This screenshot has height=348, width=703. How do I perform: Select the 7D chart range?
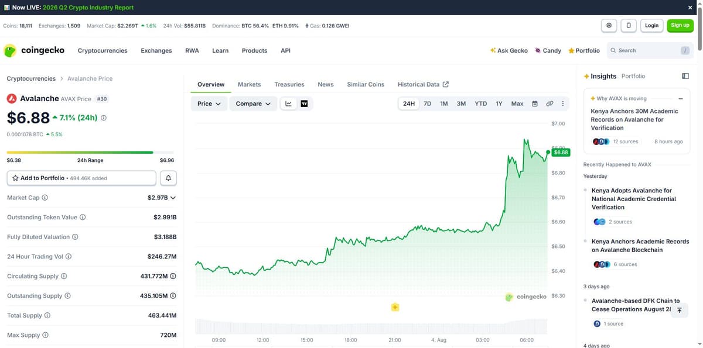coord(428,104)
